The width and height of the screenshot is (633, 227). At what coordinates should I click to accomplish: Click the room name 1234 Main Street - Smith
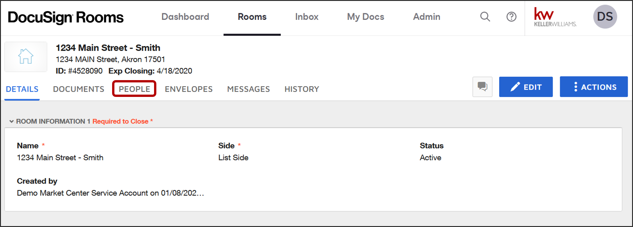click(108, 48)
